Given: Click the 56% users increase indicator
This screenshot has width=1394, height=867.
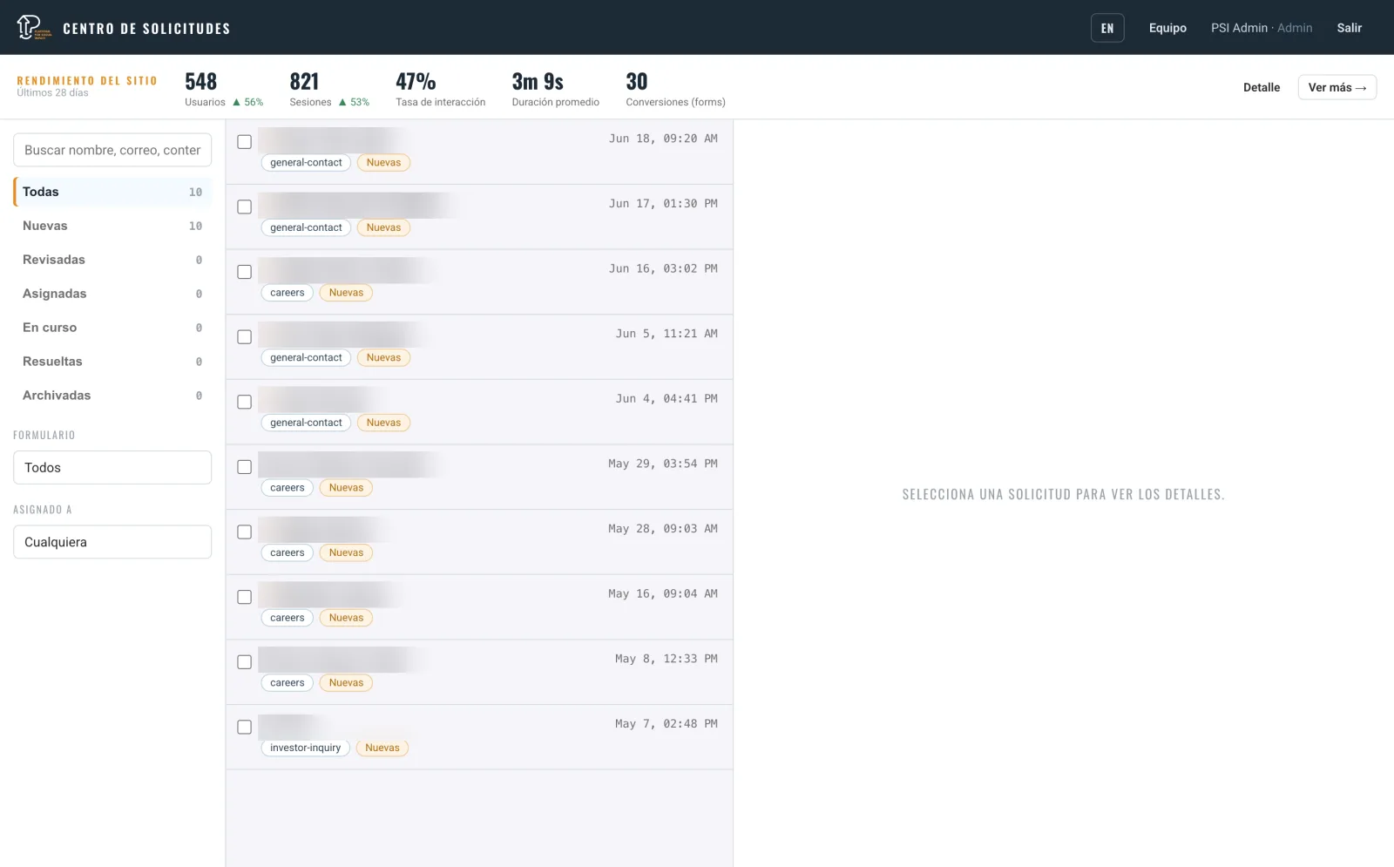Looking at the screenshot, I should (248, 102).
